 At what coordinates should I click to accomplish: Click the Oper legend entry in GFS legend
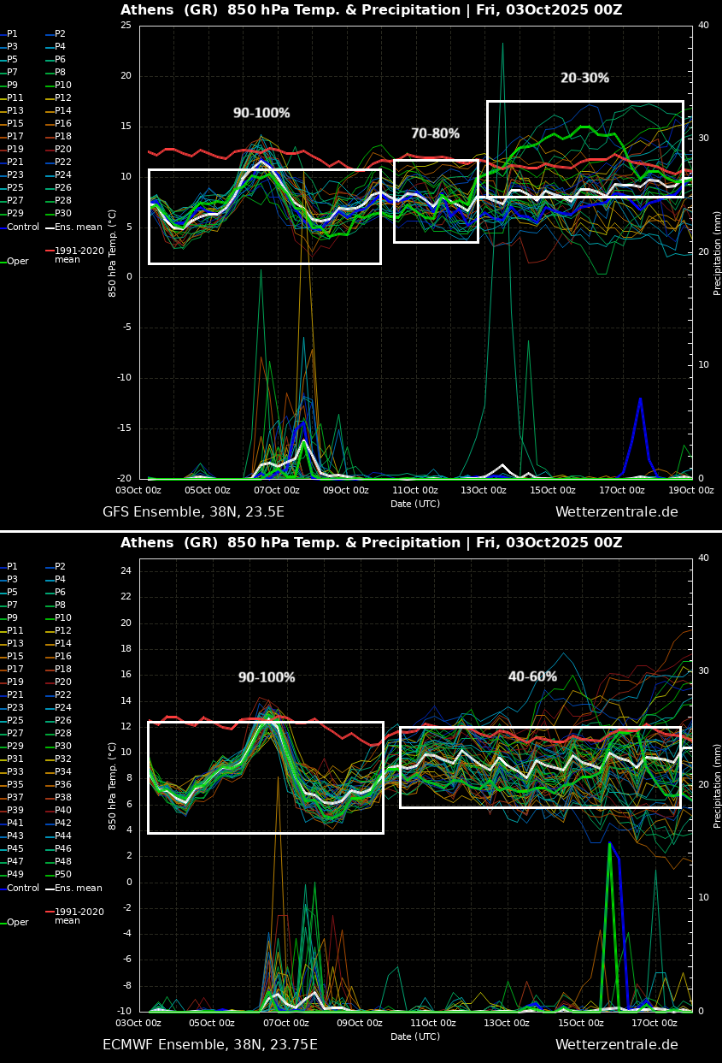pyautogui.click(x=17, y=262)
